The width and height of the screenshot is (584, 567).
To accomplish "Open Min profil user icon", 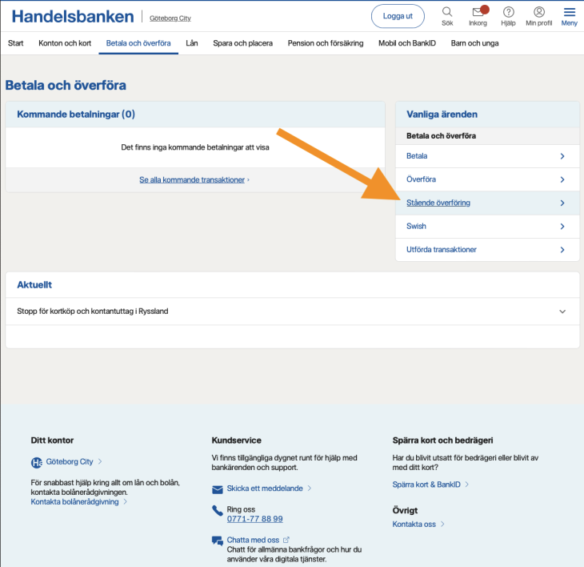I will 539,12.
